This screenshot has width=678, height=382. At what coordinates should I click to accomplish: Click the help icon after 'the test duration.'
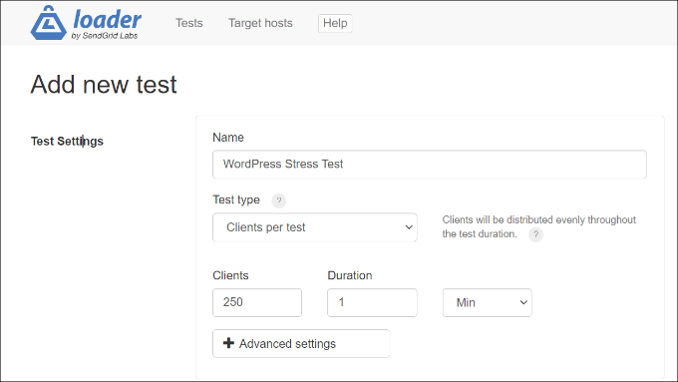535,234
